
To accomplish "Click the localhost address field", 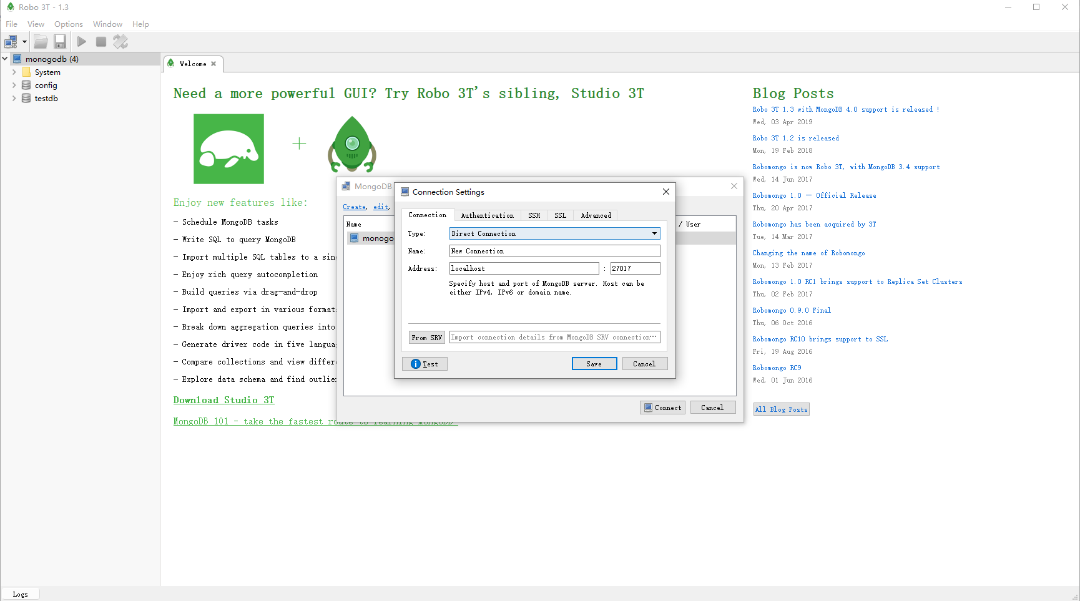I will point(524,268).
